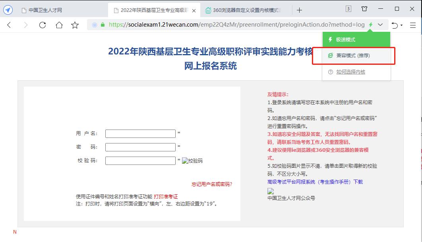The height and width of the screenshot is (242, 422).
Task: Open the skin changer t-shirt icon
Action: click(364, 9)
